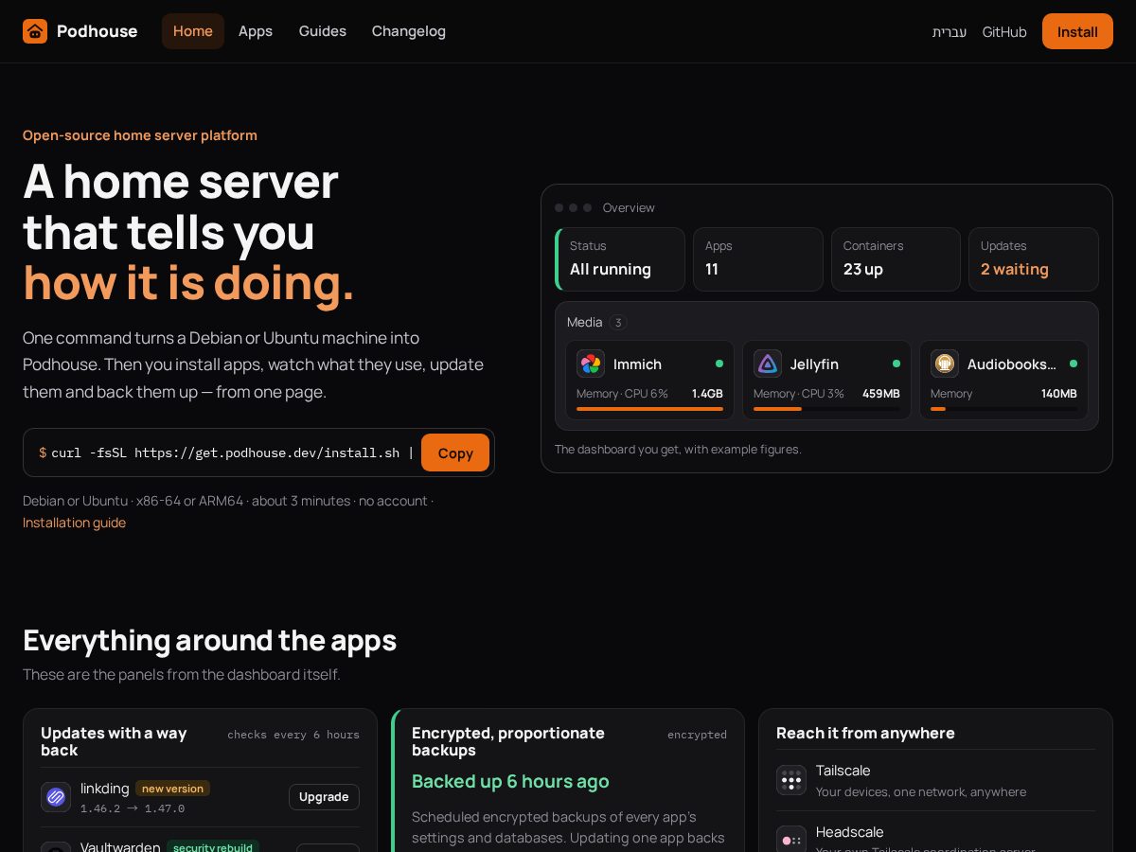The image size is (1136, 852).
Task: Click Audiobookshelf green status dot
Action: pos(1074,364)
